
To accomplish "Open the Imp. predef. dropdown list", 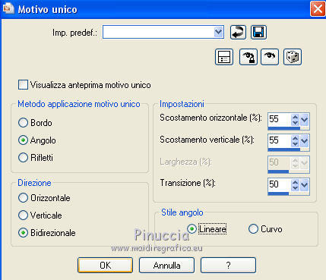I will pyautogui.click(x=218, y=32).
